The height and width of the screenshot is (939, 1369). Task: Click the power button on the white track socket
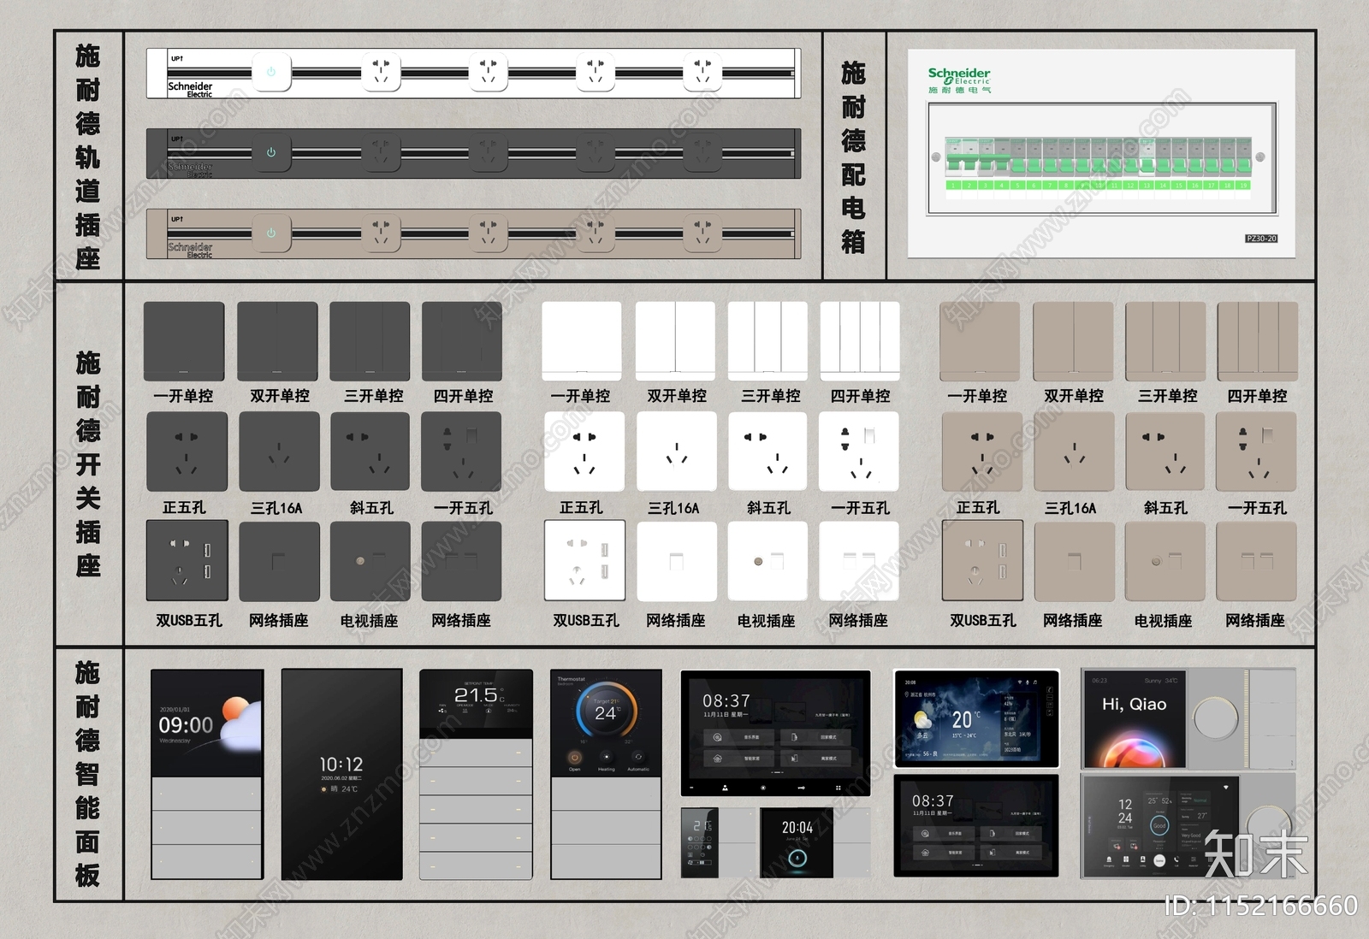pyautogui.click(x=271, y=73)
